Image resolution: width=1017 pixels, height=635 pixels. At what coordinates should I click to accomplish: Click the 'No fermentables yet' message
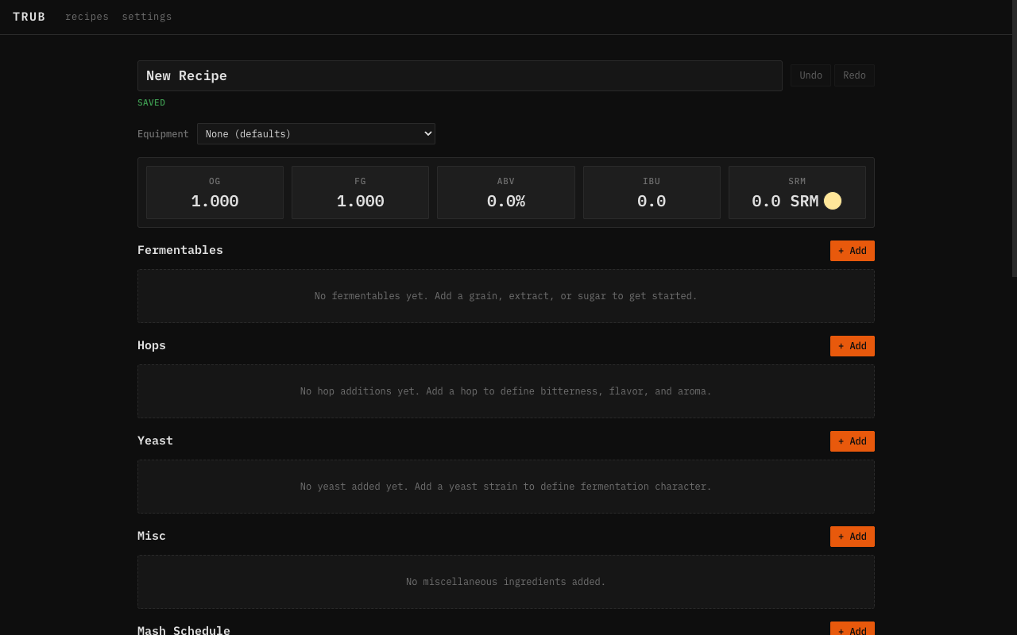point(506,296)
